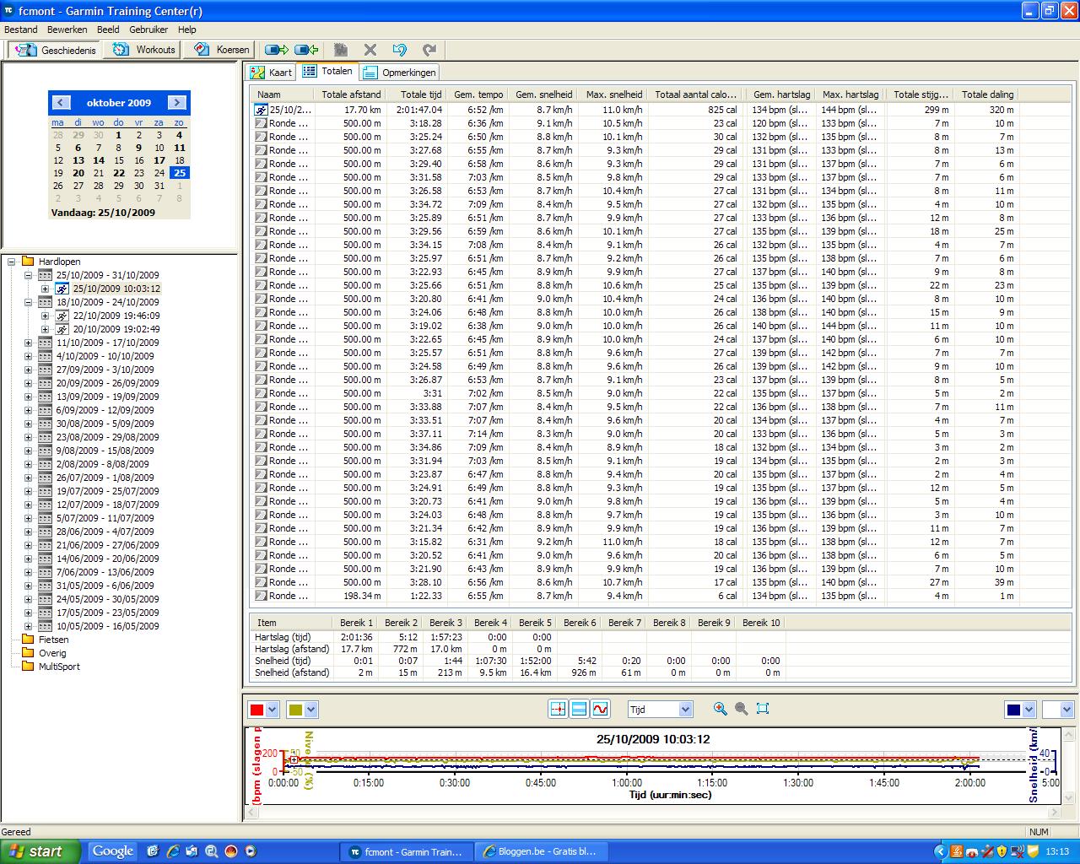Viewport: 1080px width, 864px height.
Task: Click the Fietsen folder icon
Action: tap(28, 640)
